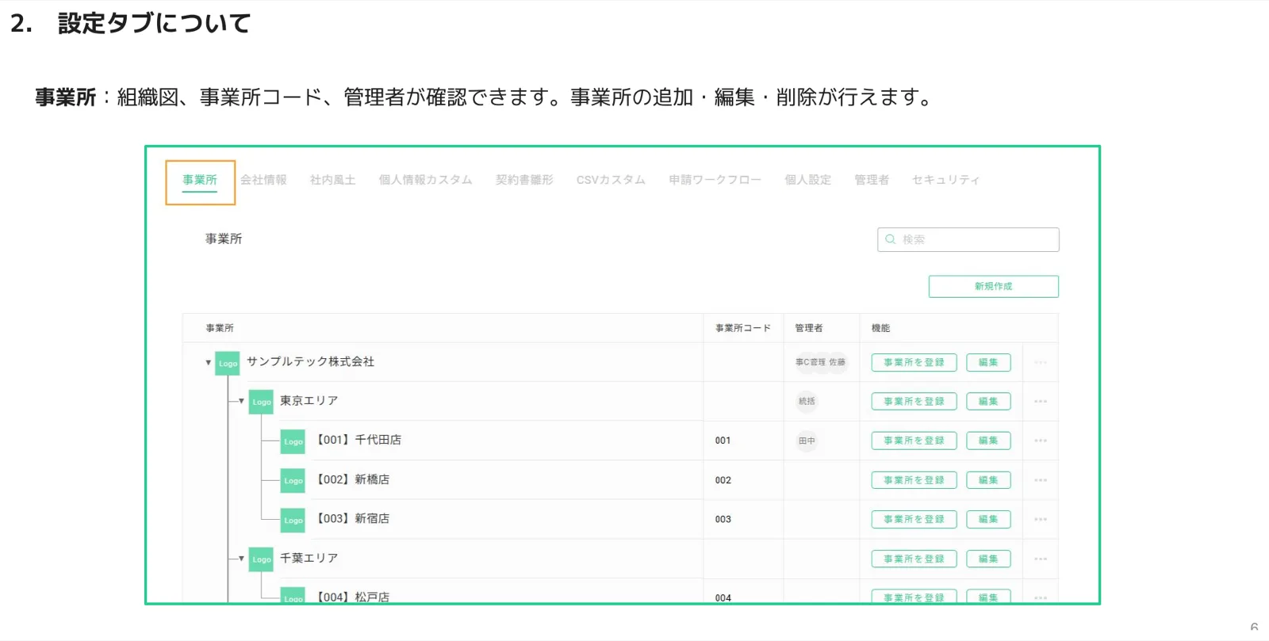This screenshot has width=1269, height=641.
Task: Open more options for 【002】新橋店 row
Action: click(x=1041, y=480)
